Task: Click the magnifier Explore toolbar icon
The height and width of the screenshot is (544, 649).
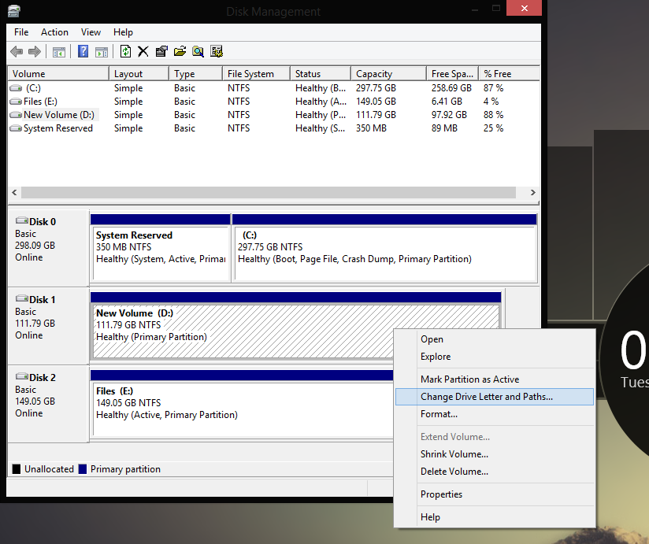Action: (198, 51)
